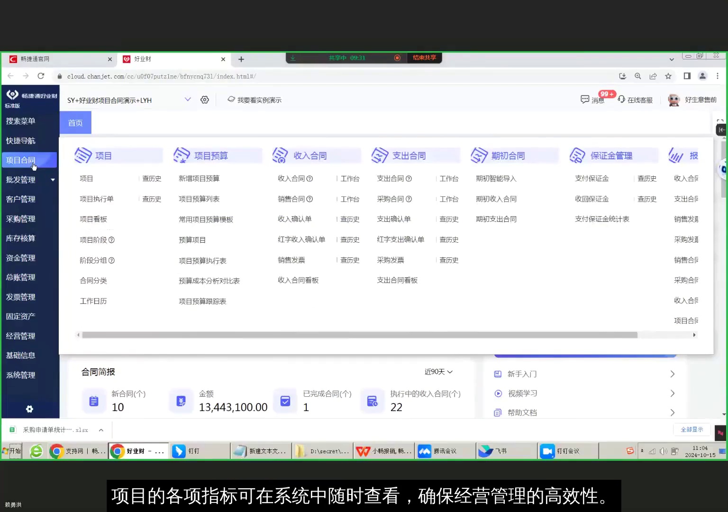Open the workspace settings gear icon

pos(205,100)
